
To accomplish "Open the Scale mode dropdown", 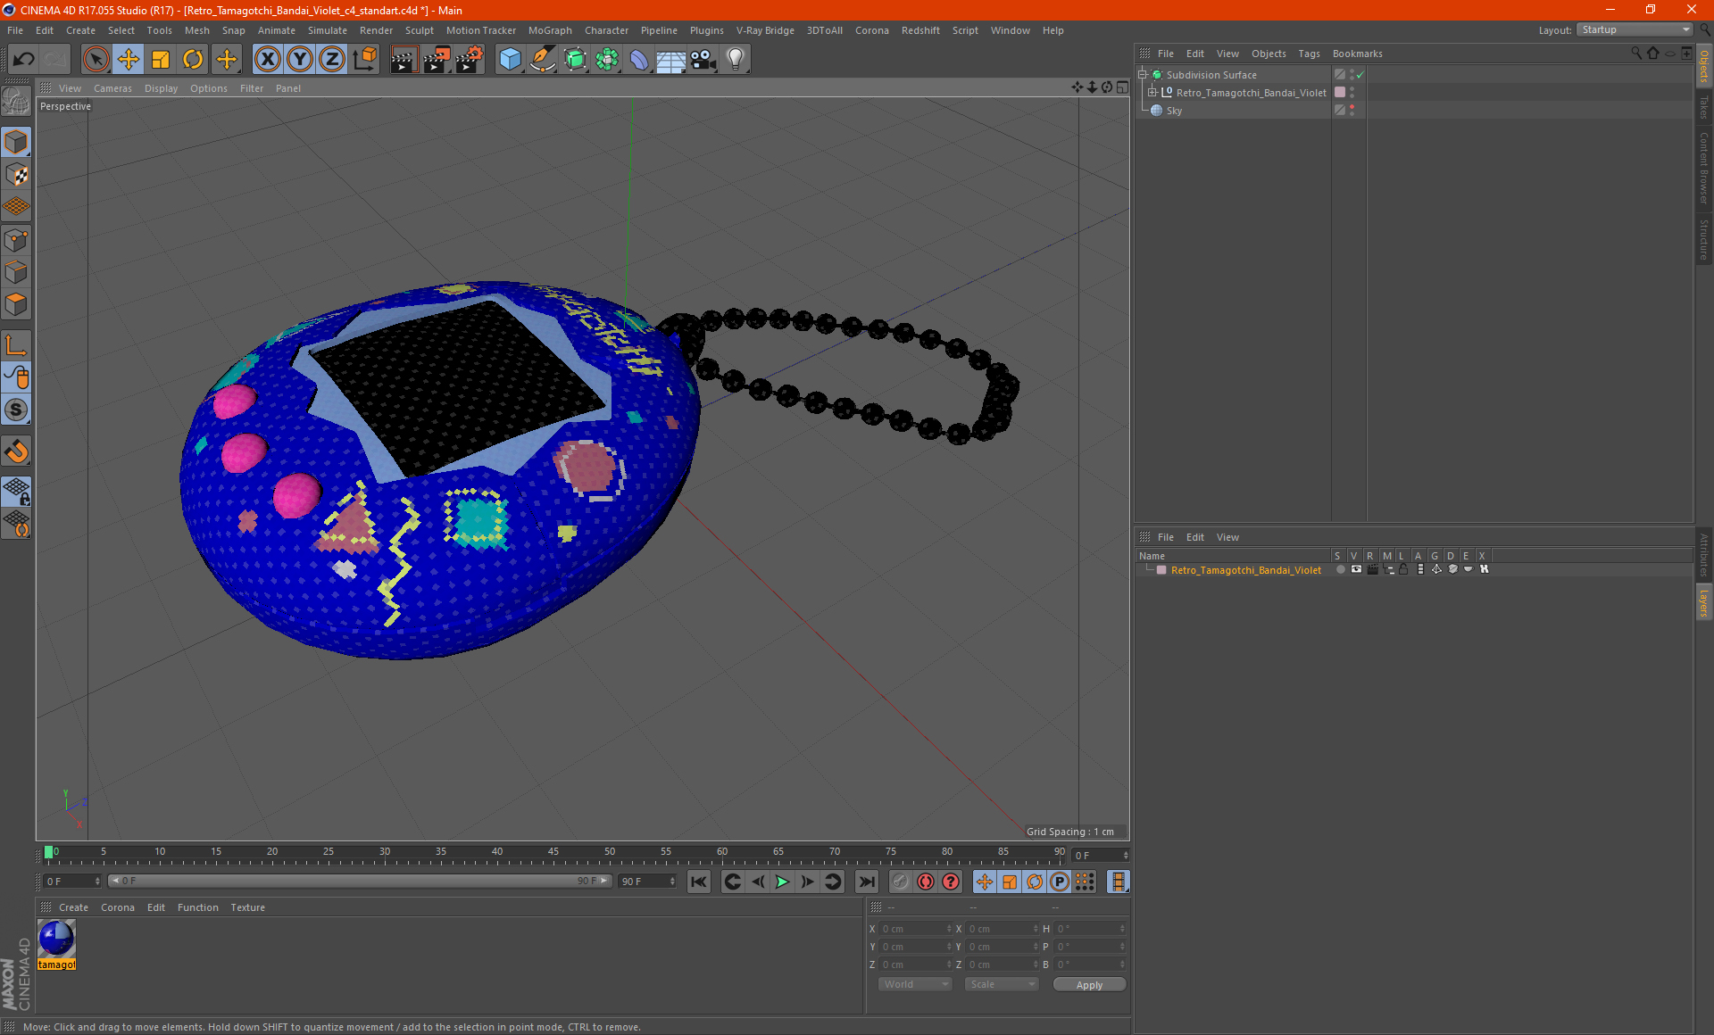I will pos(1002,984).
